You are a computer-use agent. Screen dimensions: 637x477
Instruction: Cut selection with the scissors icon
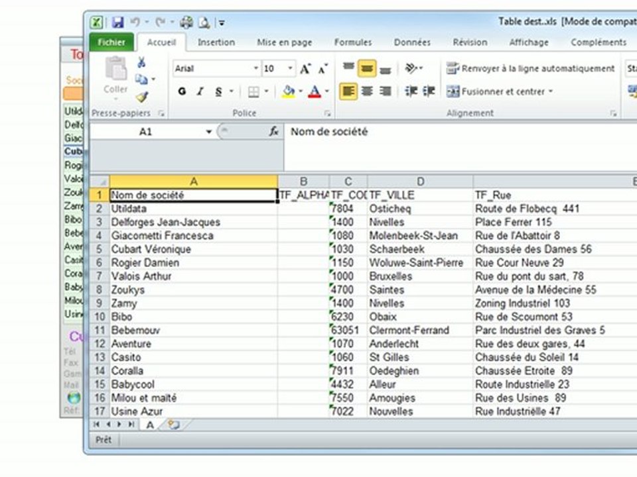click(141, 62)
